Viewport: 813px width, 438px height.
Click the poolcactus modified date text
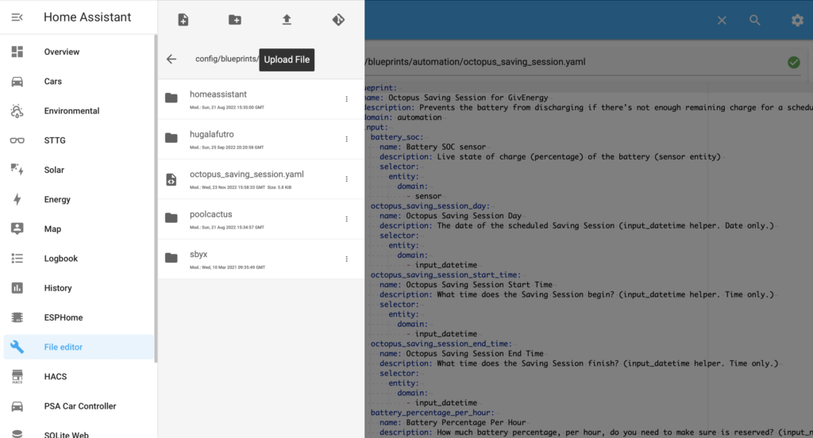click(x=226, y=227)
